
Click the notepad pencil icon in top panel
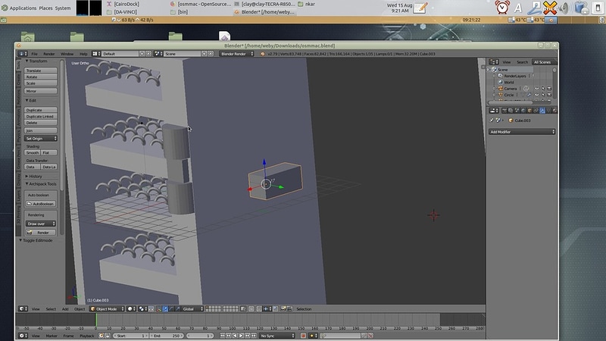click(420, 8)
